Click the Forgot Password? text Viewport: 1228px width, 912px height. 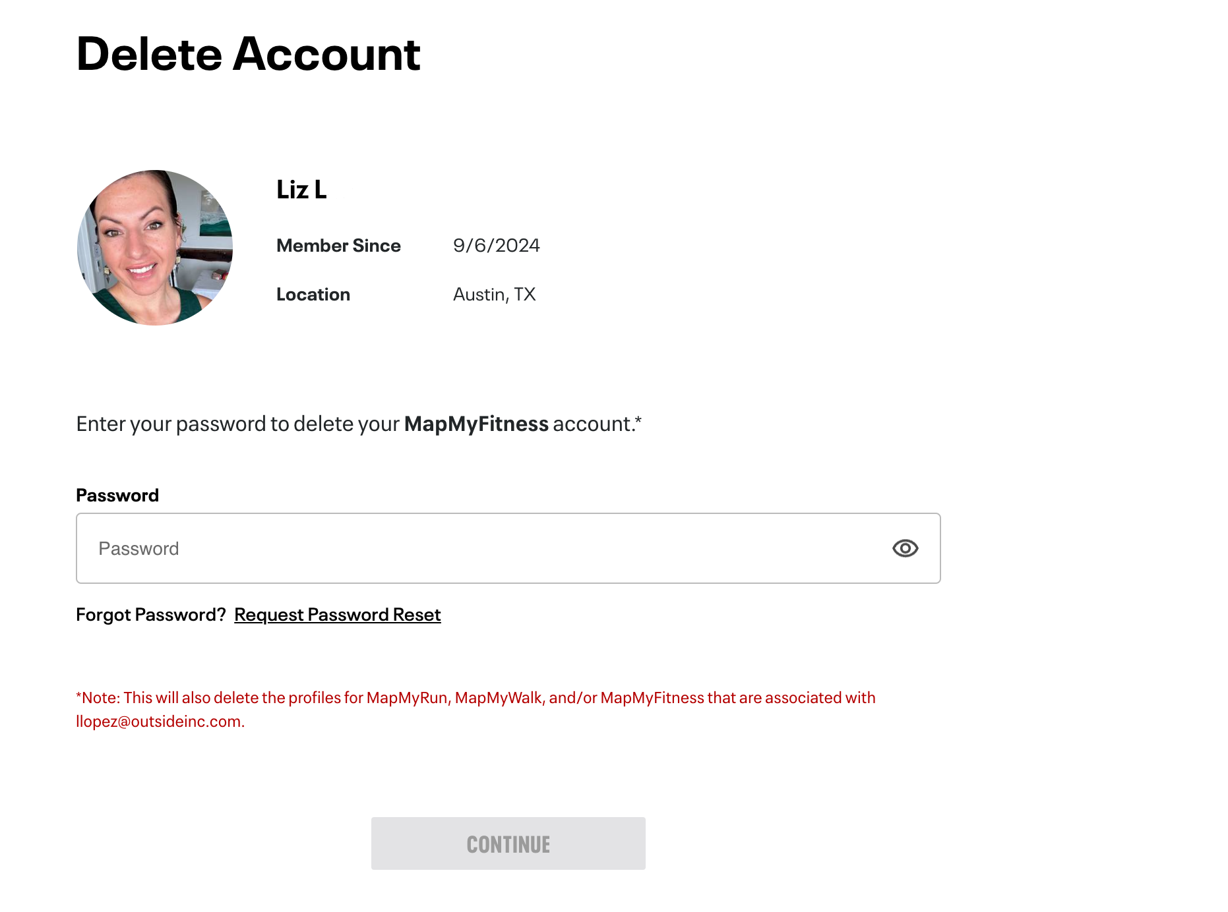(x=150, y=615)
